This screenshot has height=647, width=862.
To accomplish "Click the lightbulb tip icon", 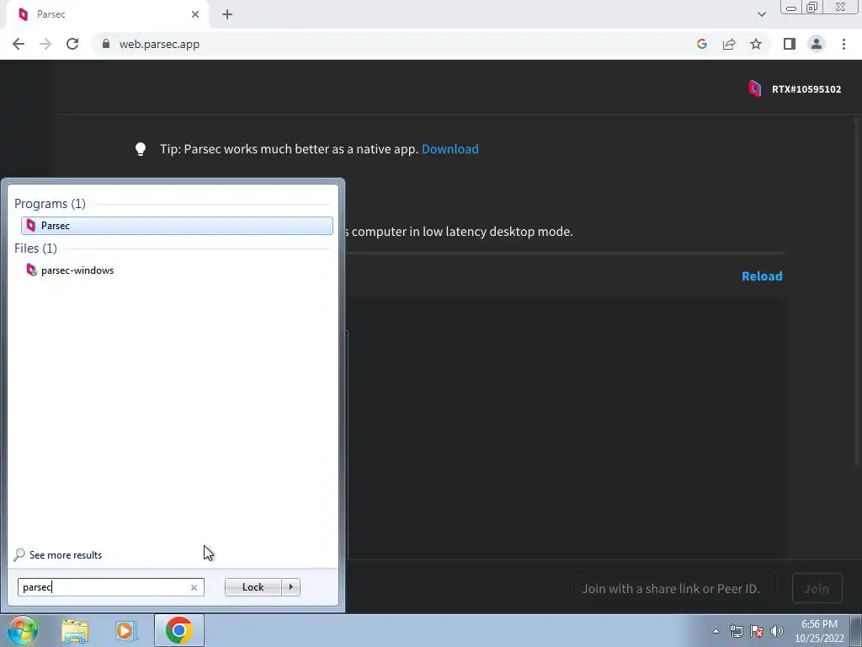I will 141,149.
